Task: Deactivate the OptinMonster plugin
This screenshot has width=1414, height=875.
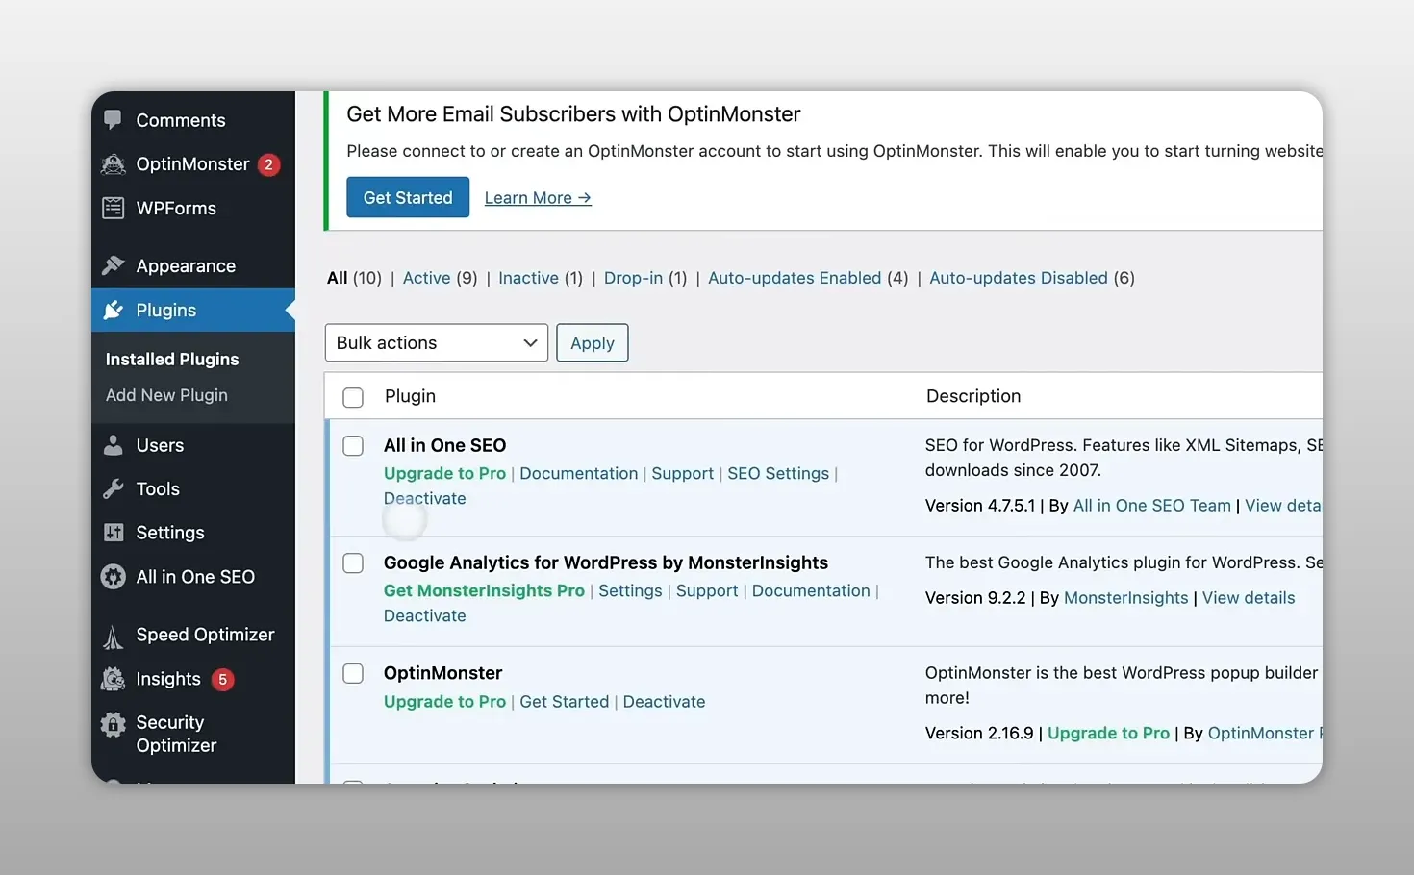Action: 665,702
